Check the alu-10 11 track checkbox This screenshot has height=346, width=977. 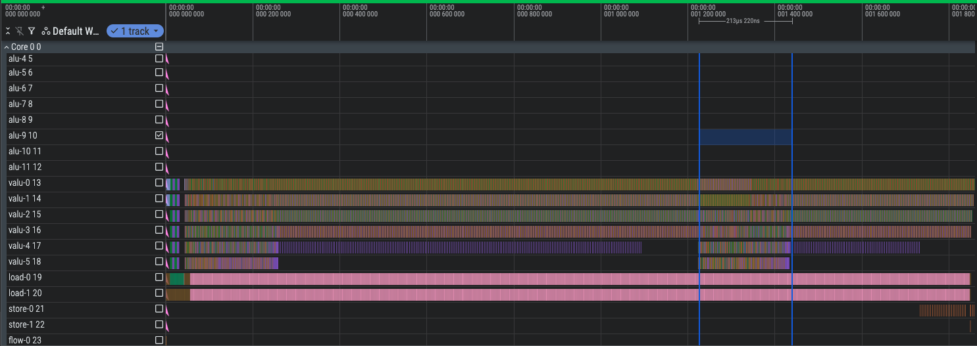click(159, 151)
